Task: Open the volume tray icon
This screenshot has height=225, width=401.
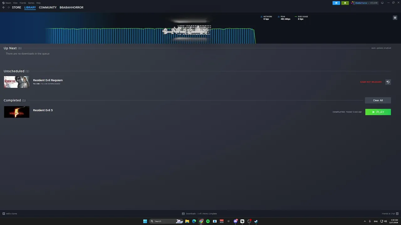Action: 385,221
